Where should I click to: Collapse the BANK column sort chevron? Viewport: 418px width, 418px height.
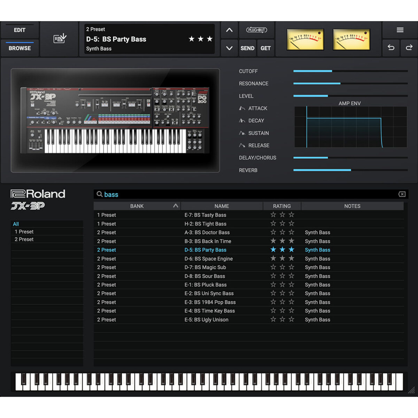[176, 206]
